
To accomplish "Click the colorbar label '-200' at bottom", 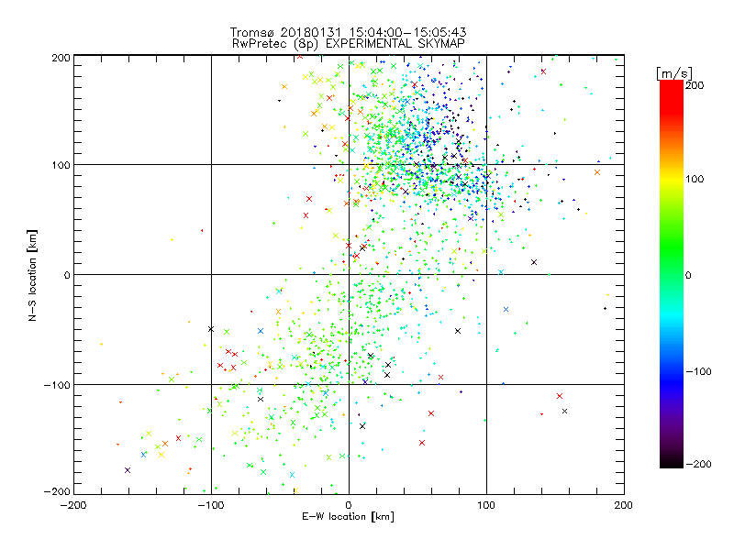I will point(698,464).
